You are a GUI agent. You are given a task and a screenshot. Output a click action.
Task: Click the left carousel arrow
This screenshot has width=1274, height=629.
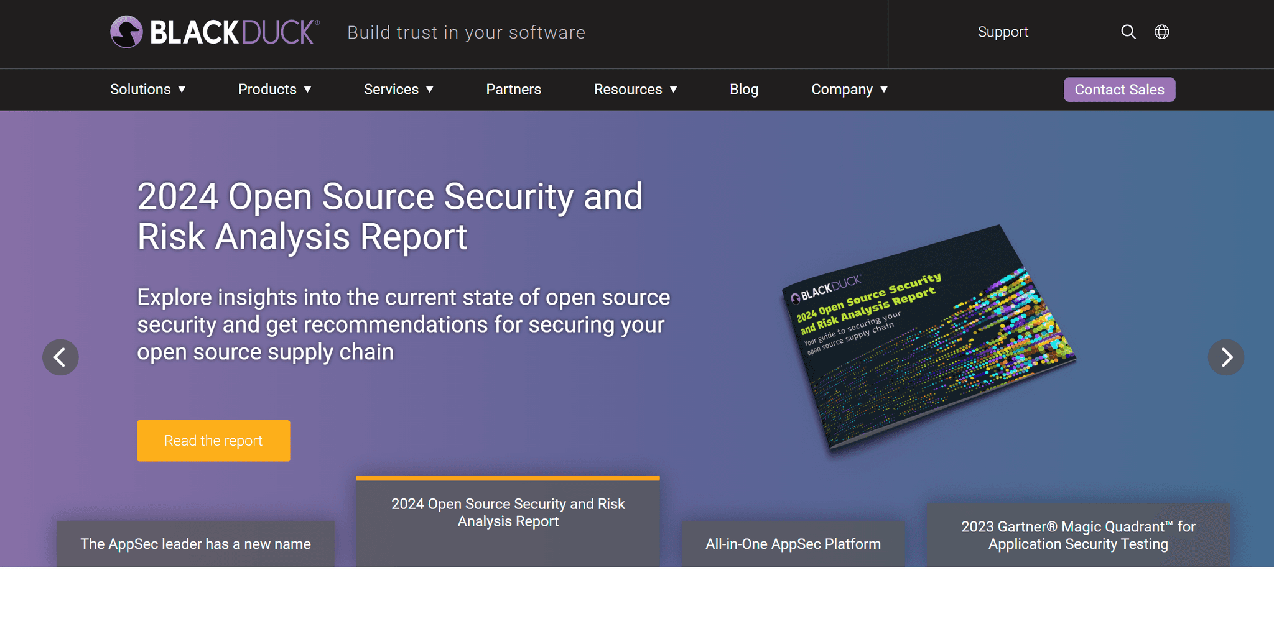coord(60,357)
